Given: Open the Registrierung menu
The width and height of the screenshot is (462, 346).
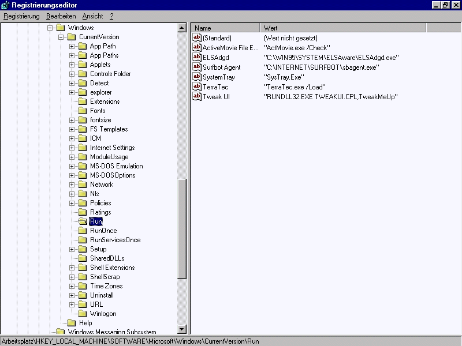Looking at the screenshot, I should click(21, 16).
